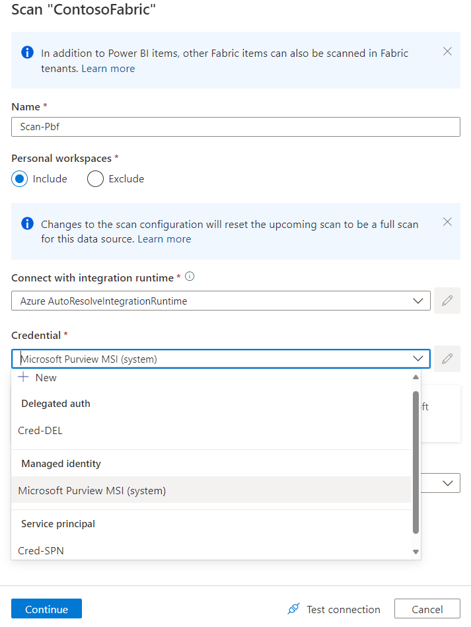The height and width of the screenshot is (627, 471).
Task: Expand the integration runtime dropdown
Action: pyautogui.click(x=417, y=301)
